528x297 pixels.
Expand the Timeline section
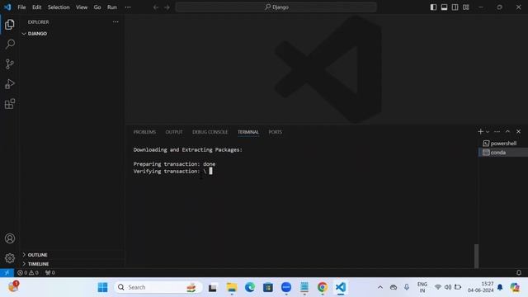(73, 264)
